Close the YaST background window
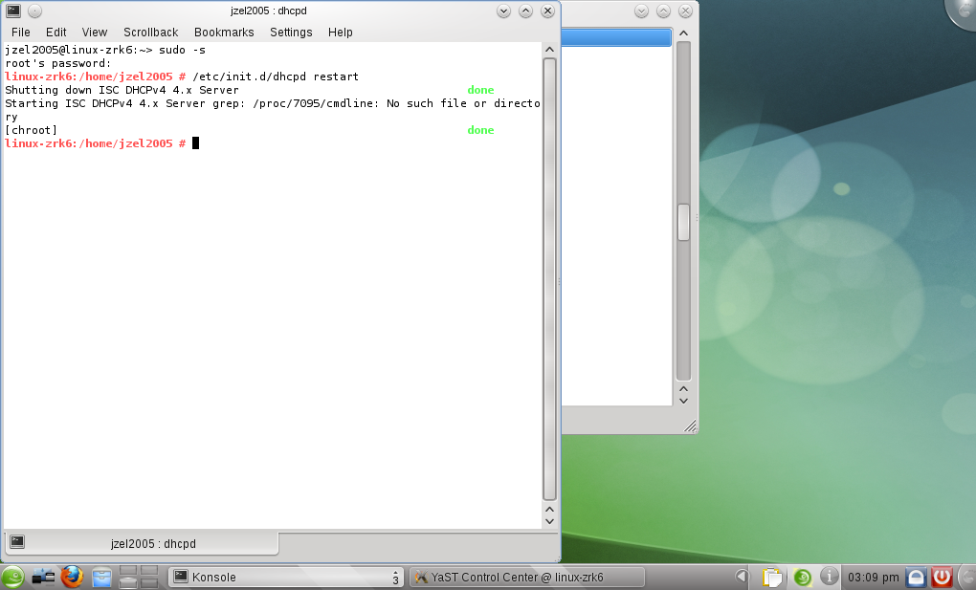 (x=685, y=11)
